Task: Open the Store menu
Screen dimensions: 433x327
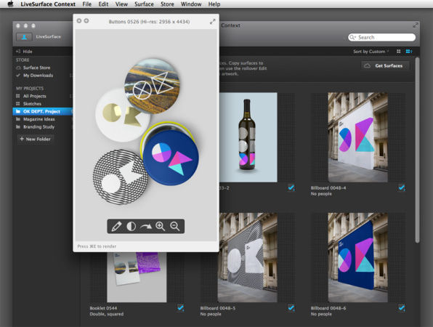Action: pos(167,4)
